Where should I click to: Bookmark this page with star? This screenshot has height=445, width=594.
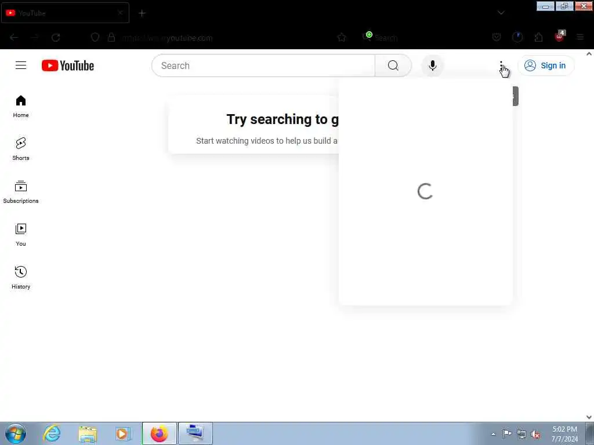(341, 38)
